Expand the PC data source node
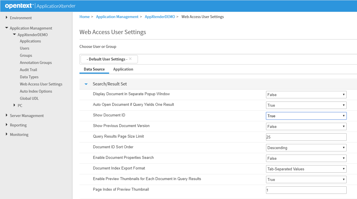Image resolution: width=357 pixels, height=199 pixels. click(14, 106)
